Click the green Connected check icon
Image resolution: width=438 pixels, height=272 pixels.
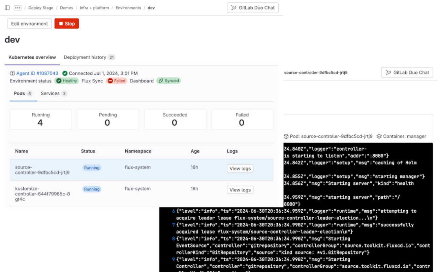point(65,73)
